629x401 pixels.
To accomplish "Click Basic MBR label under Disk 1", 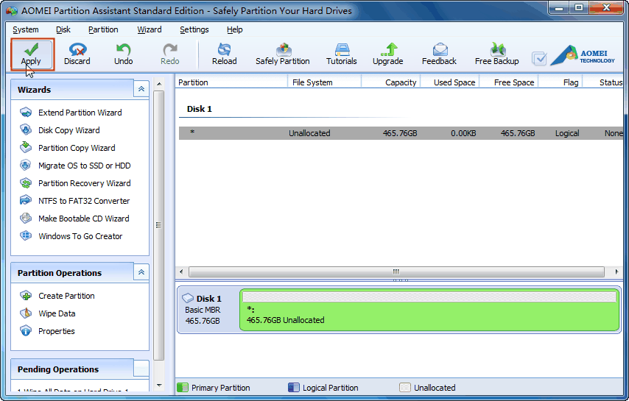I will 203,310.
